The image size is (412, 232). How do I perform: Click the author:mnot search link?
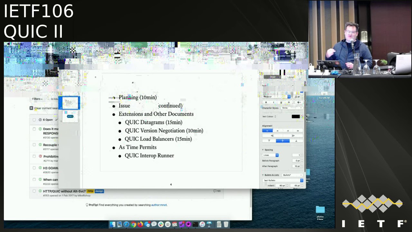[159, 205]
